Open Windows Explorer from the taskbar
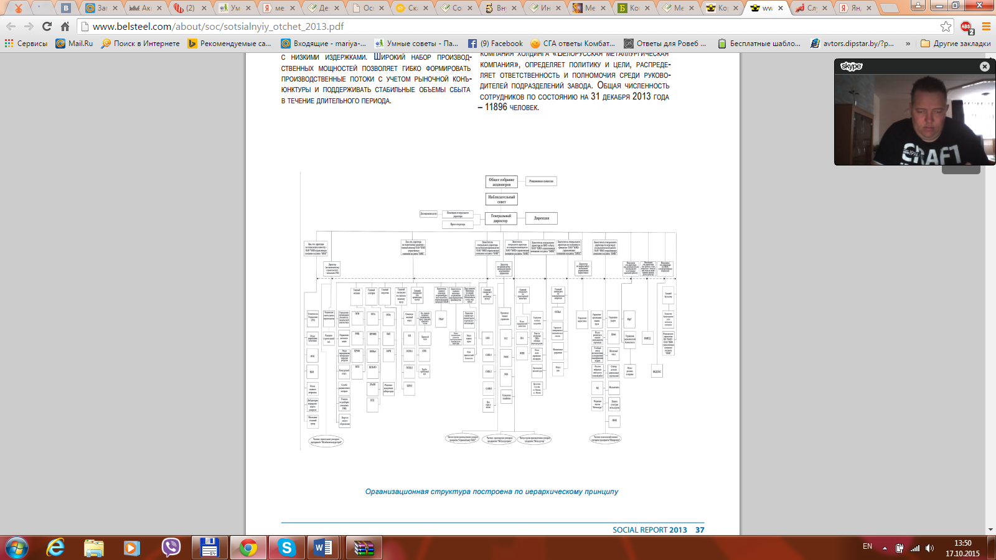This screenshot has width=996, height=560. 93,548
